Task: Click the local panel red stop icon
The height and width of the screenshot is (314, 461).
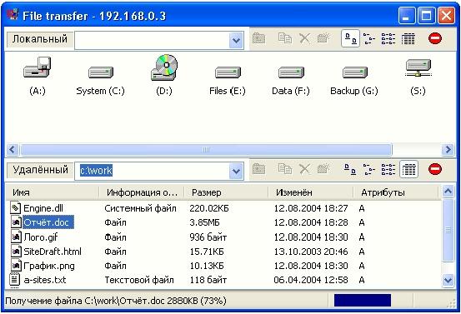Action: [435, 38]
